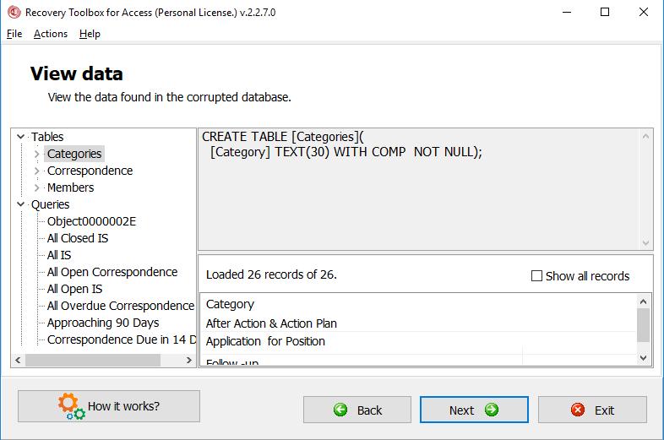
Task: Click the Recovery Toolbox app icon in title bar
Action: tap(14, 13)
